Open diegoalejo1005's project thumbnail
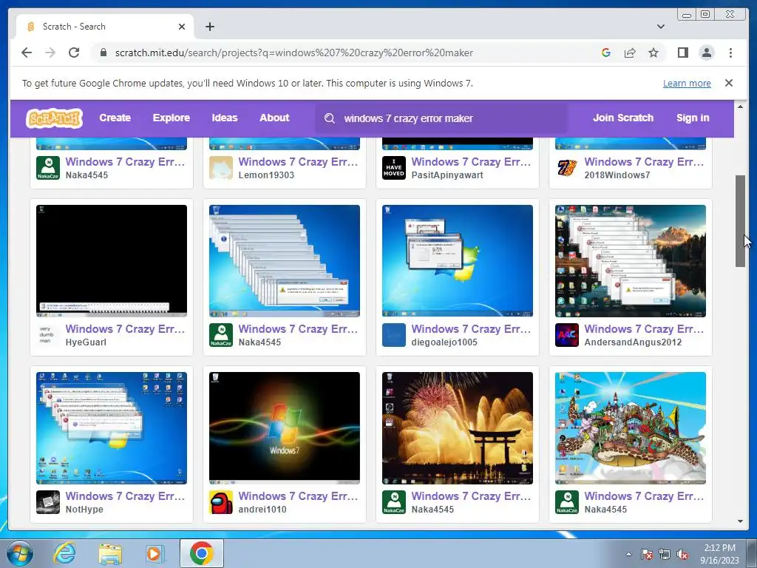 pos(458,261)
